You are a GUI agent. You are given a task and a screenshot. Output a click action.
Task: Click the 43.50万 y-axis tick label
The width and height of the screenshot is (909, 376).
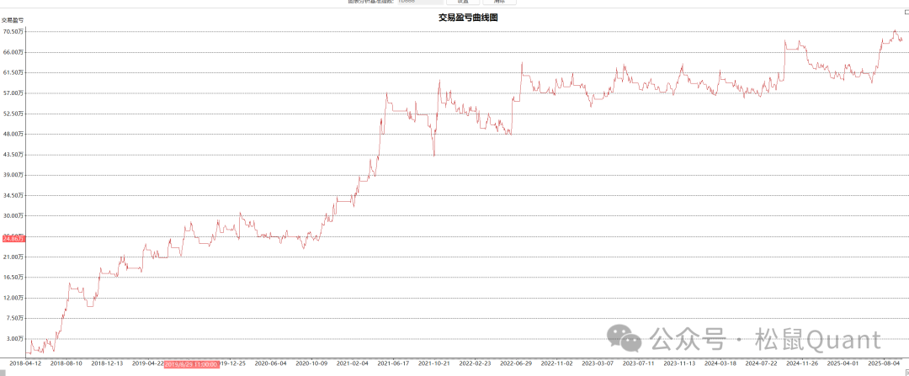pos(13,155)
